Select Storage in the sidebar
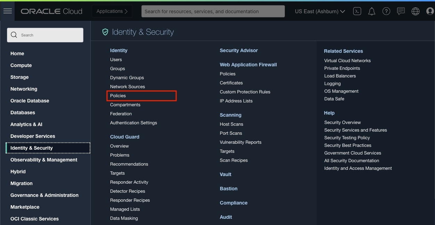Viewport: 435px width, 225px height. [x=19, y=77]
